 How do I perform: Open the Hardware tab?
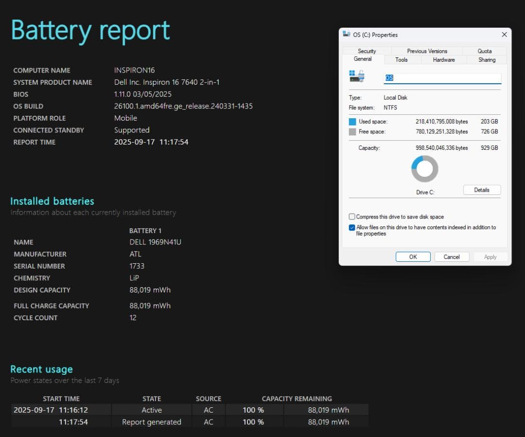pos(444,59)
